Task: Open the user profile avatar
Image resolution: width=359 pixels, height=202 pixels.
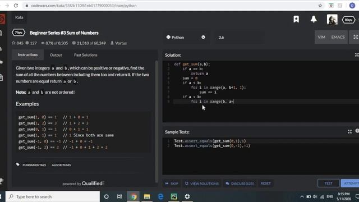Action: pos(332,20)
